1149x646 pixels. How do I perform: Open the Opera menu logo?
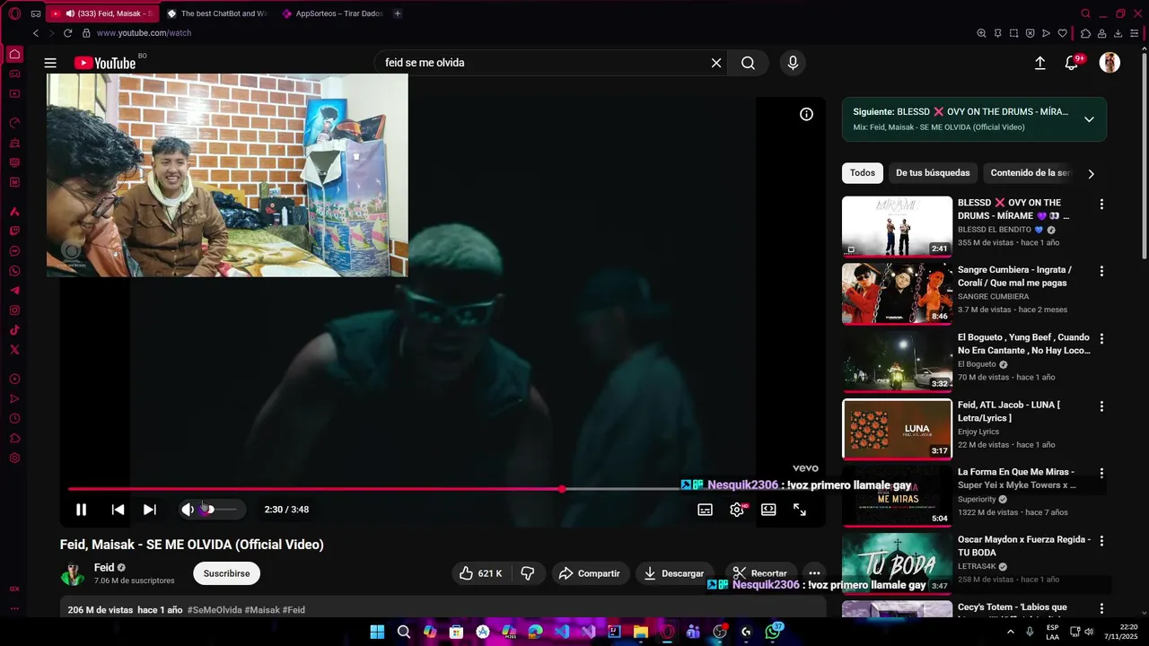pos(14,13)
